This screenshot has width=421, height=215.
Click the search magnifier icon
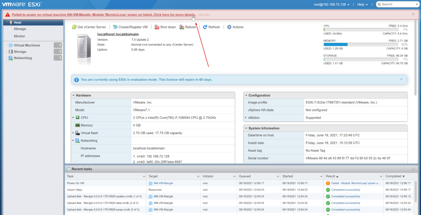click(x=379, y=4)
